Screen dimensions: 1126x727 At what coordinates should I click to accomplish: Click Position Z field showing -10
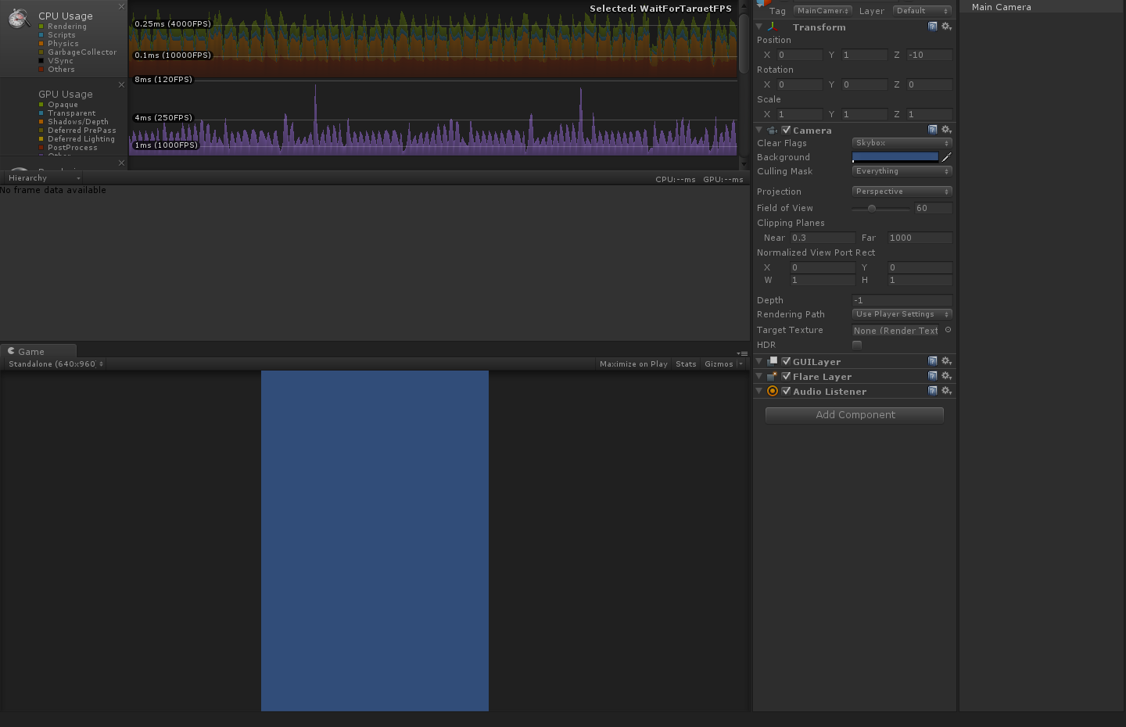click(x=930, y=55)
